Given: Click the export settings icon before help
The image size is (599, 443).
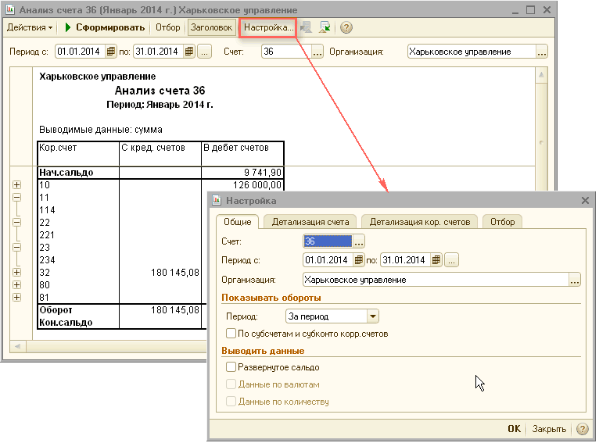Looking at the screenshot, I should coord(325,27).
